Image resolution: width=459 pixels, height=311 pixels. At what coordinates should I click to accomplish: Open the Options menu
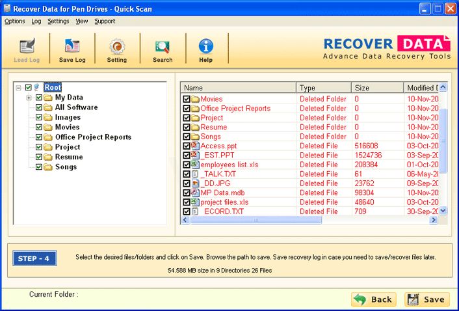coord(14,21)
